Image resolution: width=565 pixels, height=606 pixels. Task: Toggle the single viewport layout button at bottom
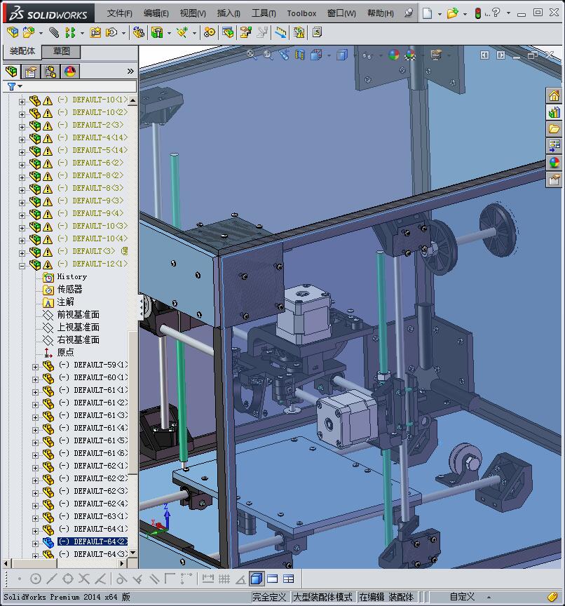pyautogui.click(x=272, y=579)
